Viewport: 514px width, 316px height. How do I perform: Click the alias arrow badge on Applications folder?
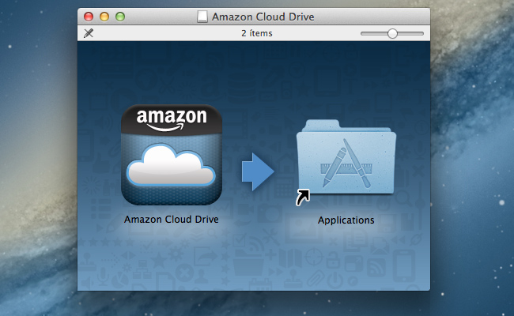pyautogui.click(x=303, y=198)
